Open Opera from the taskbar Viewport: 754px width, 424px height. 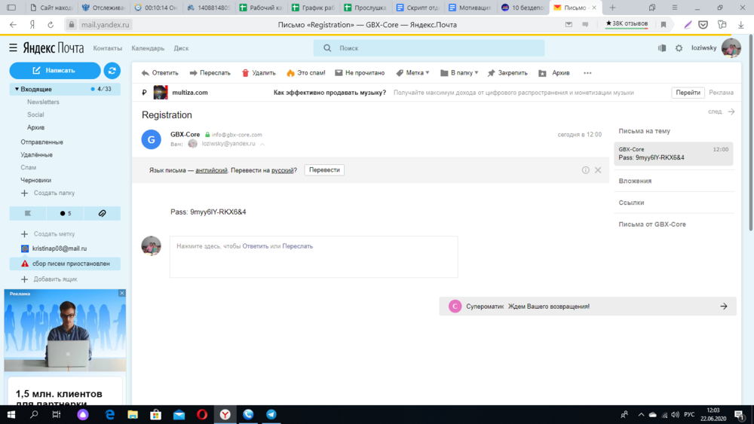[x=202, y=414]
